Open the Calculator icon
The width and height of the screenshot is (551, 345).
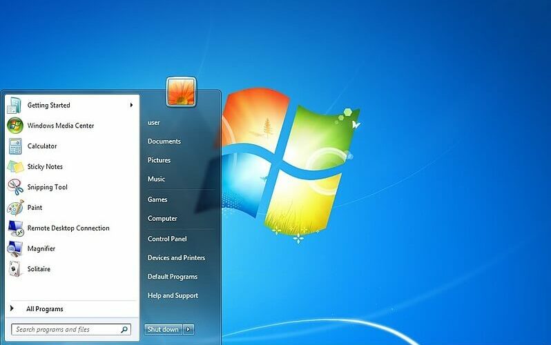[x=15, y=146]
